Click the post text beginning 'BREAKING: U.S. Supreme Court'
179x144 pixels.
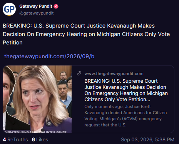pyautogui.click(x=86, y=34)
